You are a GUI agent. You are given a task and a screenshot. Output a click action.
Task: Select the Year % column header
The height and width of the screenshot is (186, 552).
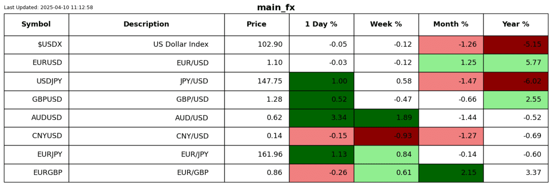click(x=516, y=24)
